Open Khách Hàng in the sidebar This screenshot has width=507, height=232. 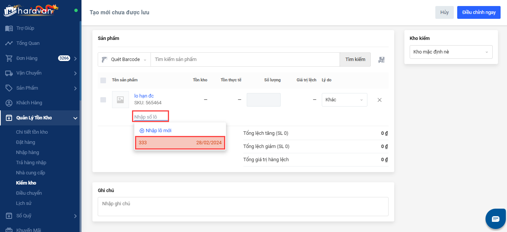29,103
